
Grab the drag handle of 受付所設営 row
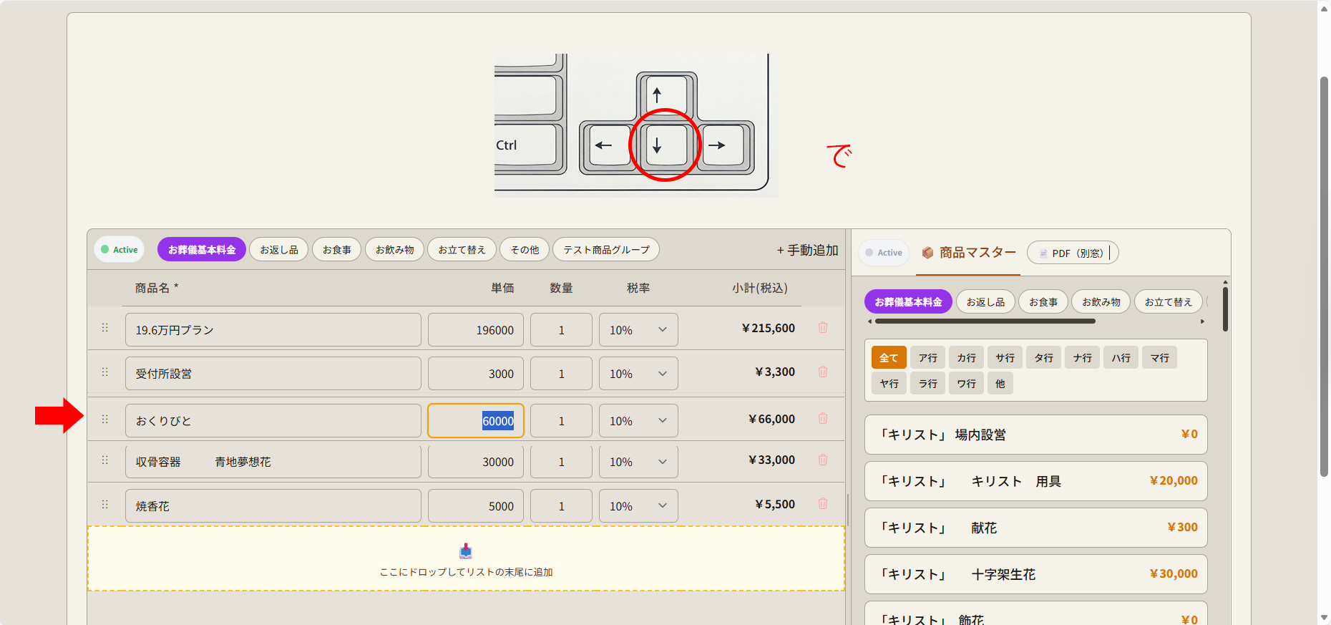tap(105, 372)
